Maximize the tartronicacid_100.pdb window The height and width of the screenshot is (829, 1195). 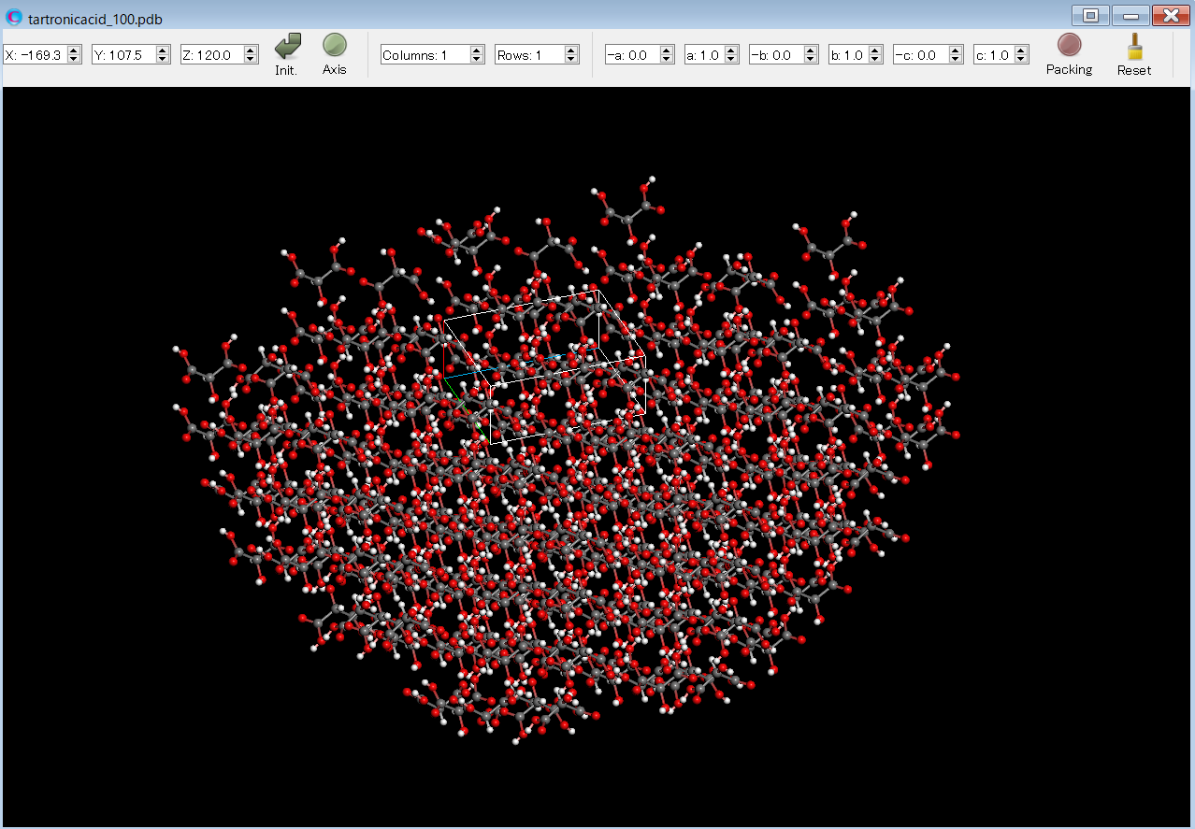point(1089,16)
